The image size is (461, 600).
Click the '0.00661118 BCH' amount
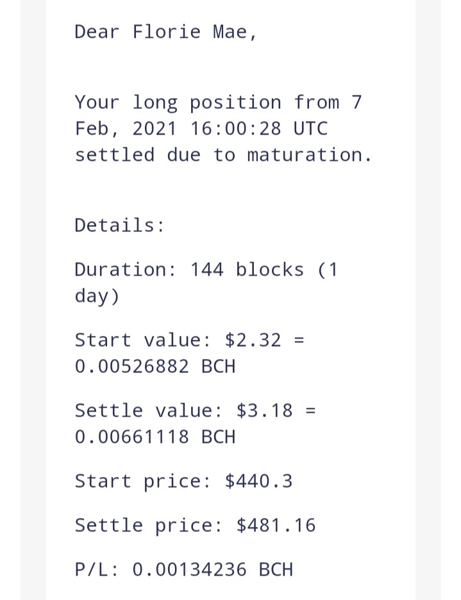tap(155, 437)
